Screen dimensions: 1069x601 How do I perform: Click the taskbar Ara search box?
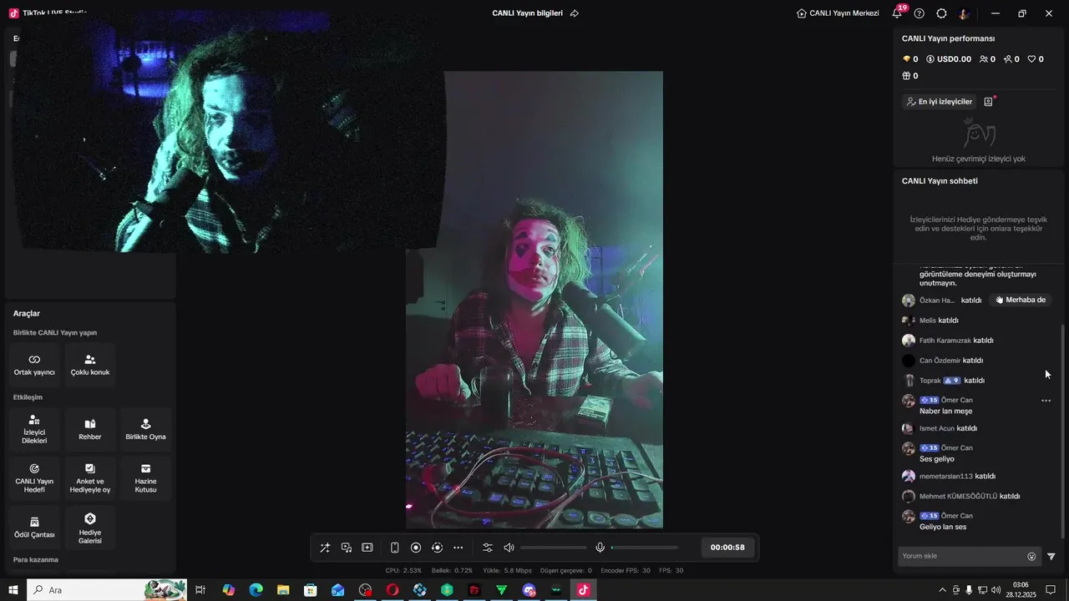click(x=107, y=590)
